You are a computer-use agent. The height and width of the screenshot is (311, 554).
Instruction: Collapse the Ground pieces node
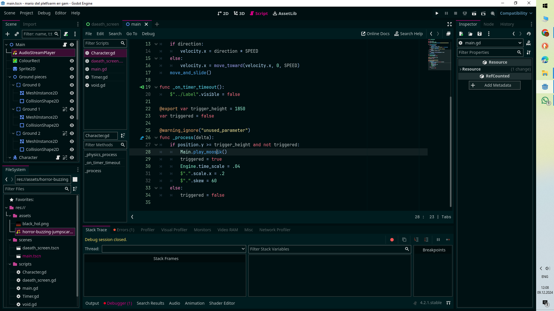pos(10,77)
